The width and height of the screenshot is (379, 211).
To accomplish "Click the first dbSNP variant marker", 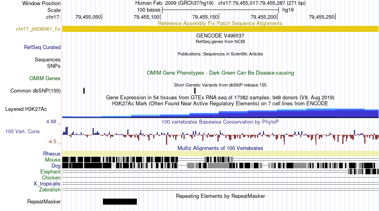I will click(x=84, y=91).
